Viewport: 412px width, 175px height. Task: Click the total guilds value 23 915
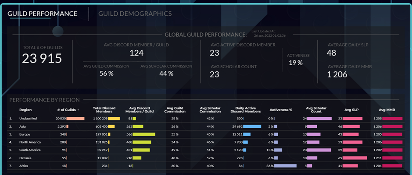(42, 59)
